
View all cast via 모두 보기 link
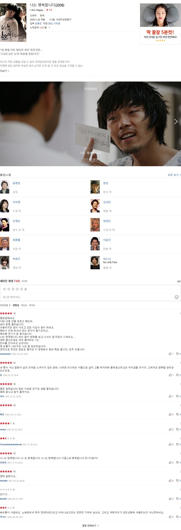pos(174,175)
